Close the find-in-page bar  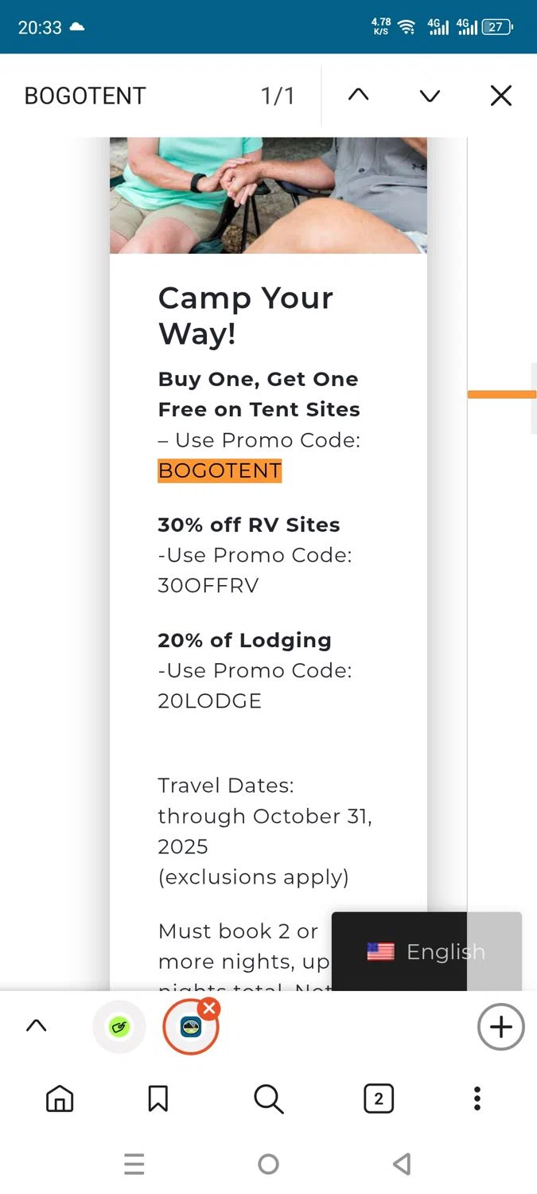click(500, 96)
